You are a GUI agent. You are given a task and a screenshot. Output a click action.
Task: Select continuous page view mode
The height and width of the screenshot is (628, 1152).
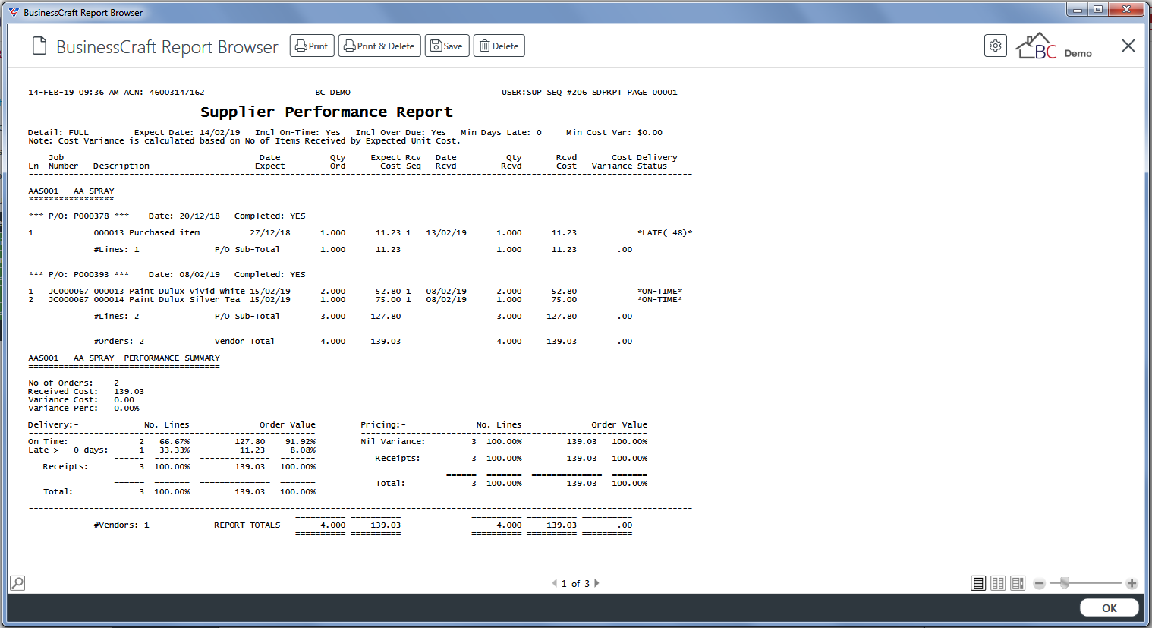1018,583
